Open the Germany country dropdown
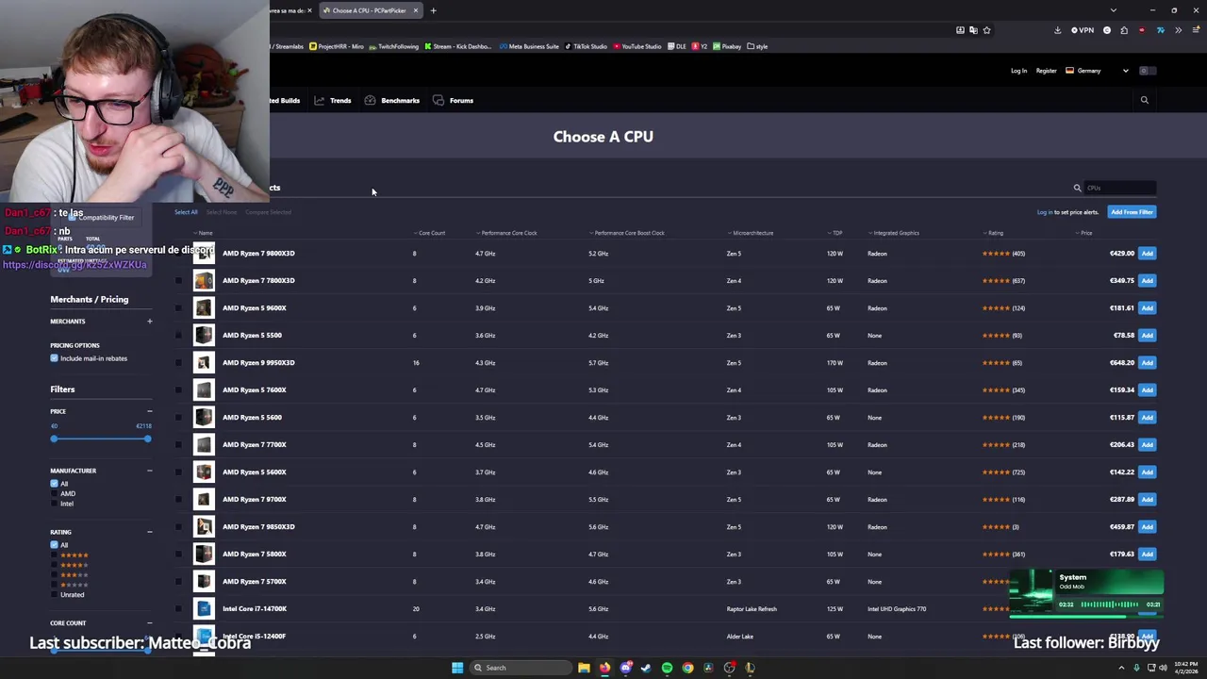Screen dimensions: 1207x679 coord(1097,71)
